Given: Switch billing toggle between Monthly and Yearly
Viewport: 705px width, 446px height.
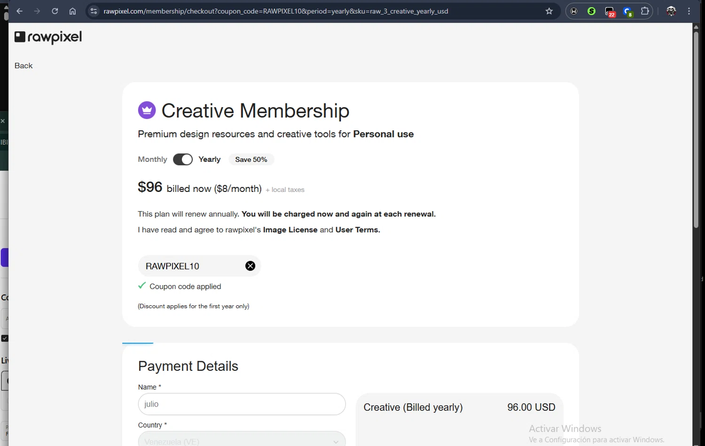Looking at the screenshot, I should 183,159.
